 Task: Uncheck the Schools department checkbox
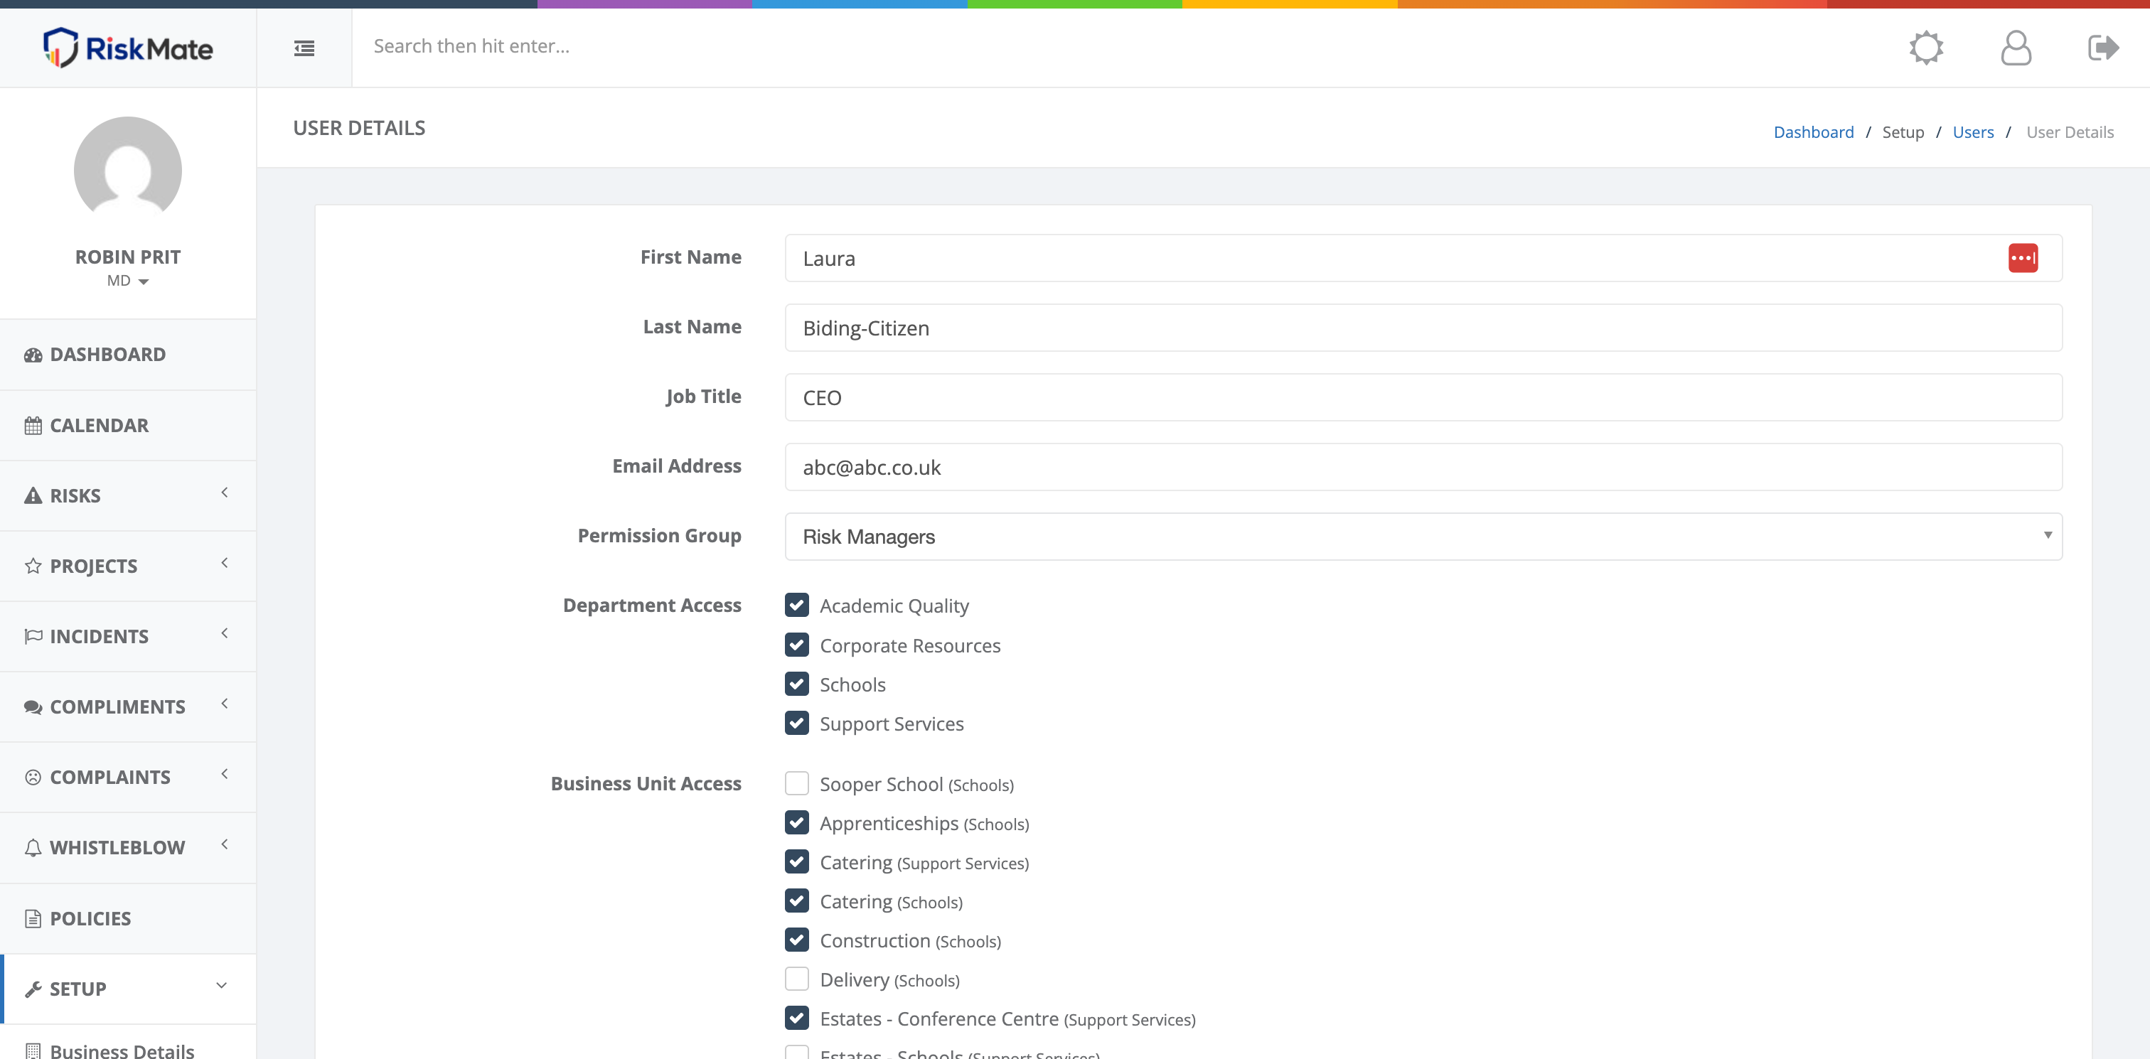point(796,684)
